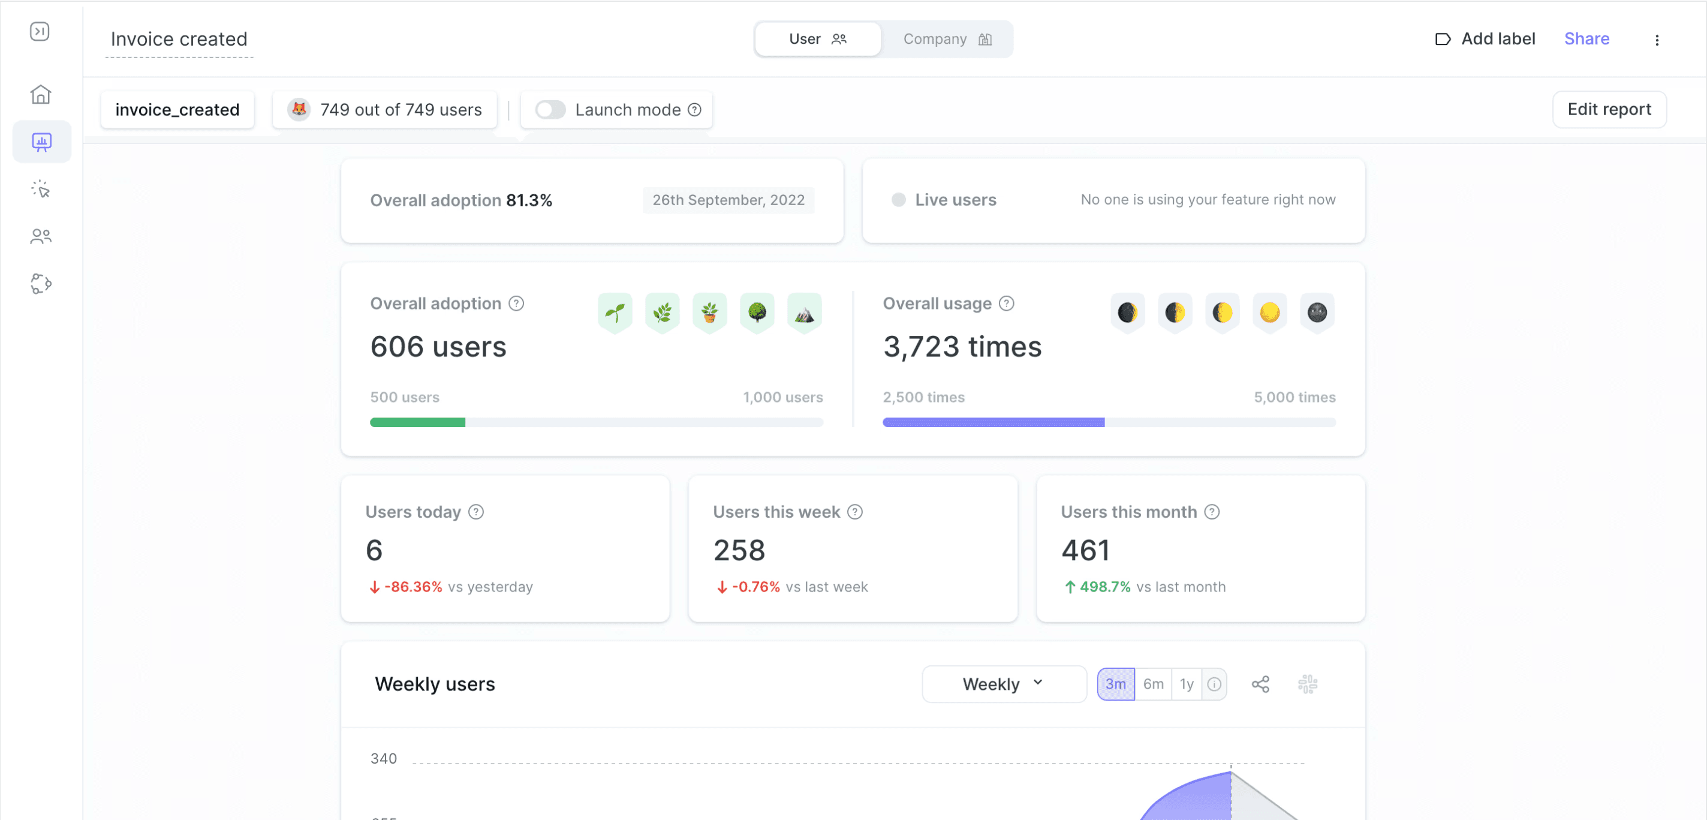The height and width of the screenshot is (820, 1707).
Task: Open the Weekly interval dropdown
Action: [1003, 684]
